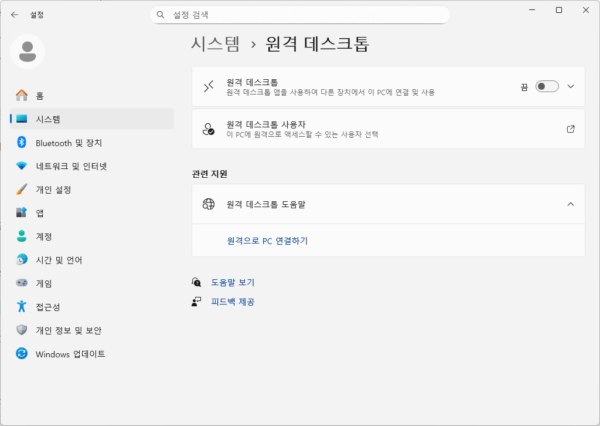Open 접근성 settings page

[x=92, y=306]
